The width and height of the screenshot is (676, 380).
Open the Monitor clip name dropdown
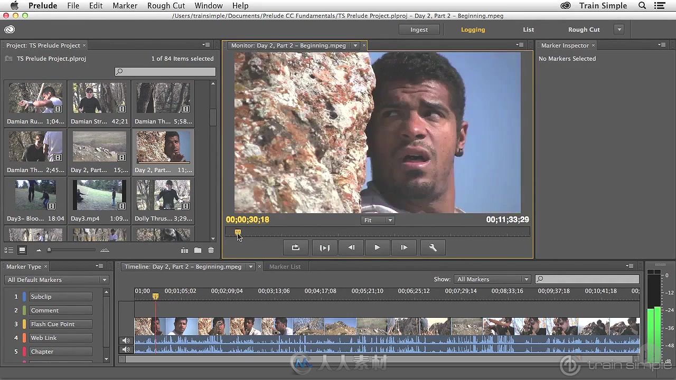pyautogui.click(x=355, y=45)
